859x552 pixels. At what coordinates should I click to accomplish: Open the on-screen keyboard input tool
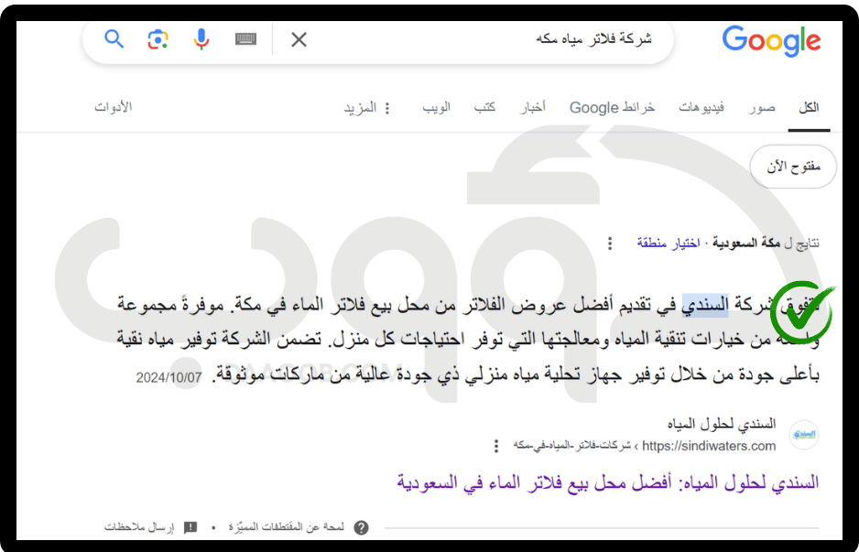pos(245,38)
